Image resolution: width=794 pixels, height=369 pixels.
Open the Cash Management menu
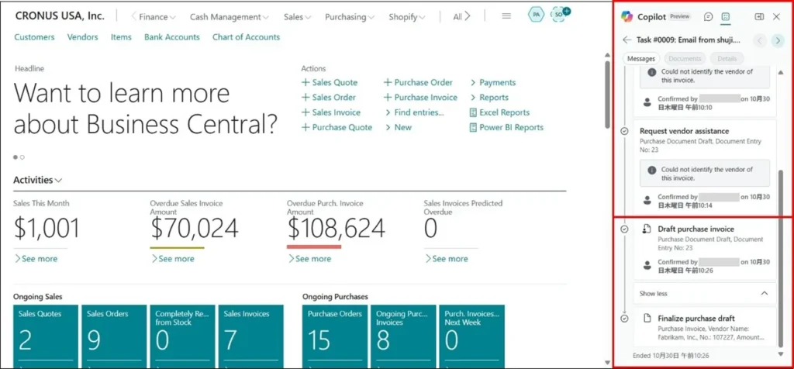[229, 16]
